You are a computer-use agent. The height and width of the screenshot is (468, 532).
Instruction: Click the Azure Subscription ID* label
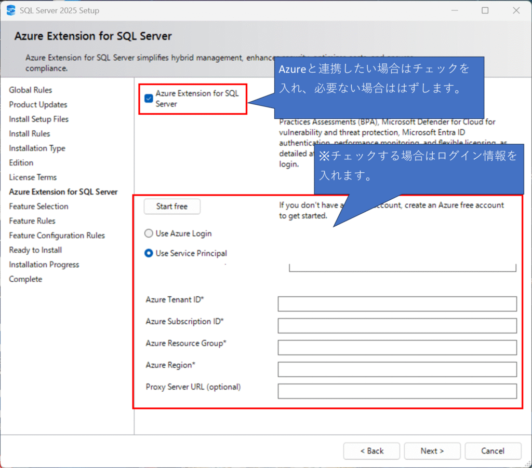tap(184, 322)
